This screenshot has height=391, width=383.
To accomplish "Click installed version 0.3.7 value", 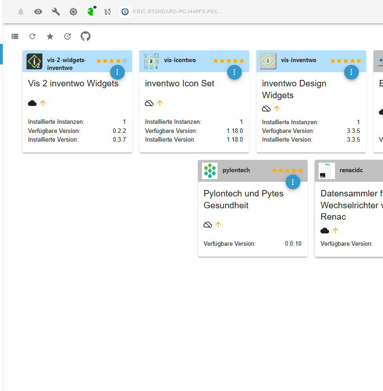I will [119, 139].
